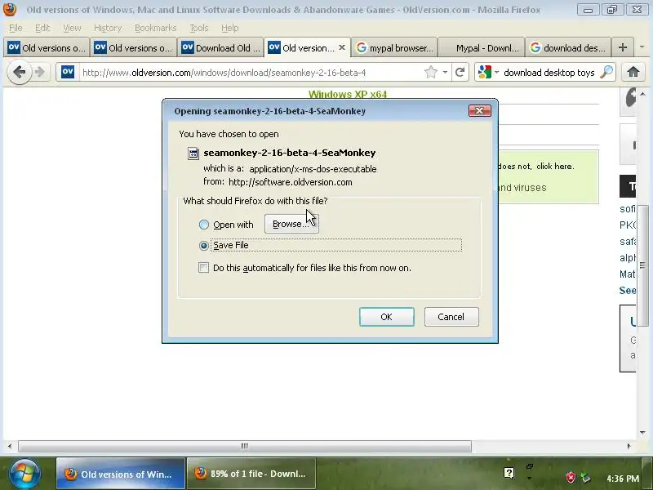The image size is (653, 490).
Task: Click the safely remove hardware tray icon
Action: click(x=586, y=477)
